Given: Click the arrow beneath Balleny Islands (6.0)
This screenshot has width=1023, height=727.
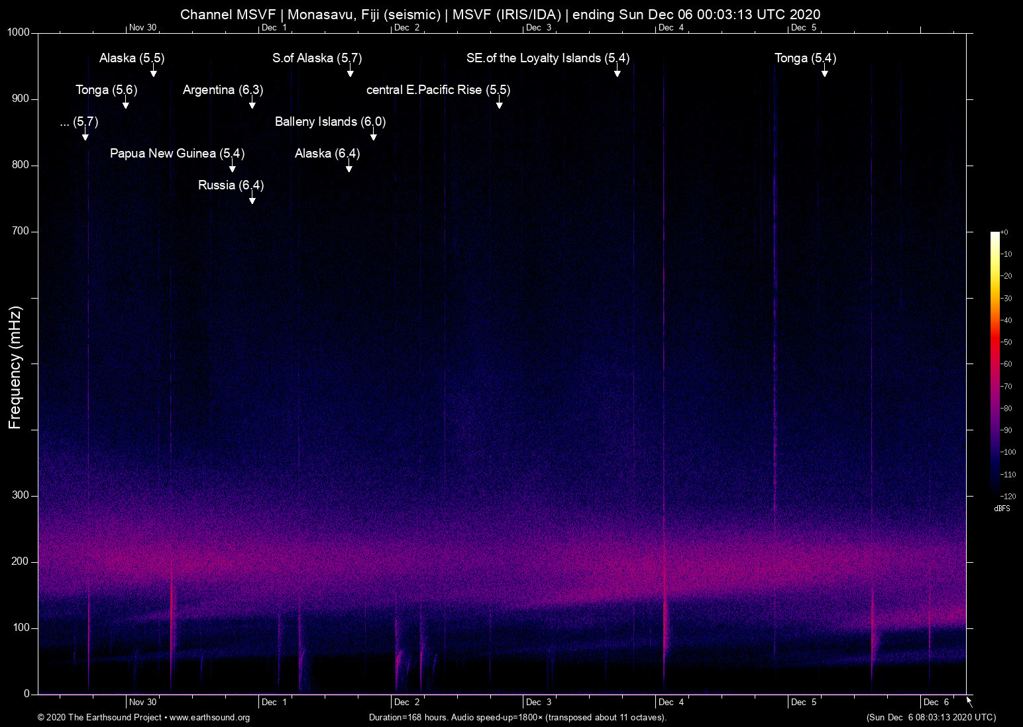Looking at the screenshot, I should pos(374,134).
